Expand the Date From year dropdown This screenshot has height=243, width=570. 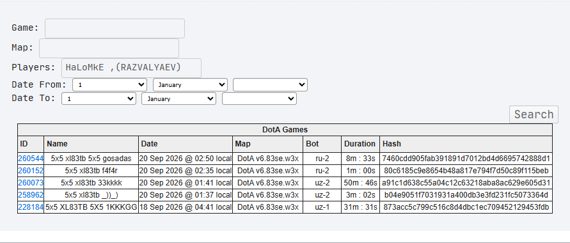tap(271, 85)
